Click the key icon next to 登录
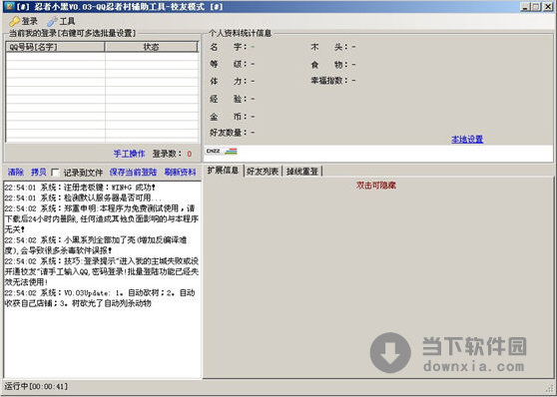 pyautogui.click(x=15, y=22)
